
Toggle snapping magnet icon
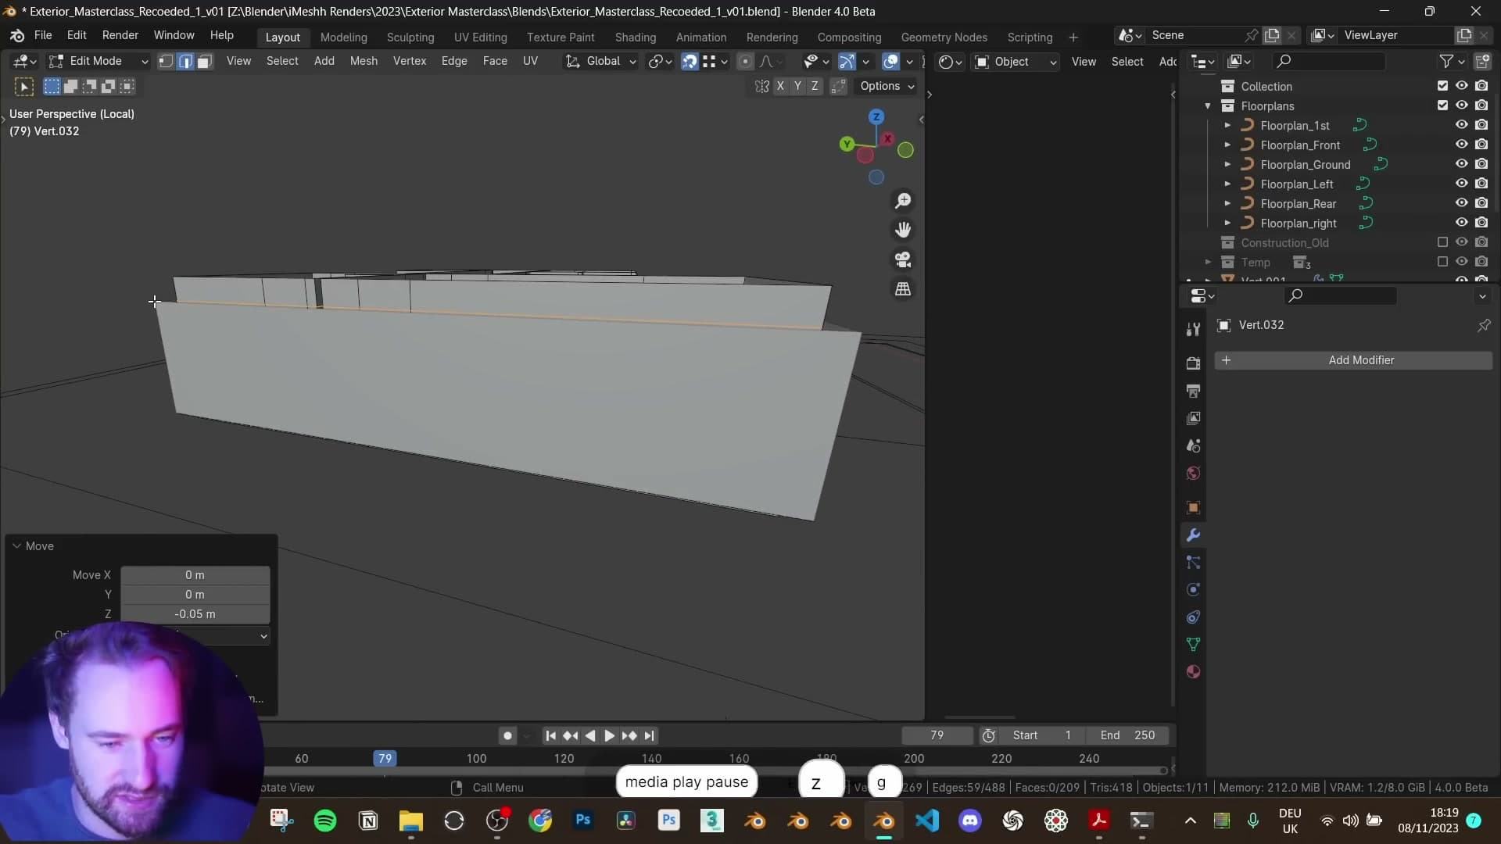coord(689,62)
